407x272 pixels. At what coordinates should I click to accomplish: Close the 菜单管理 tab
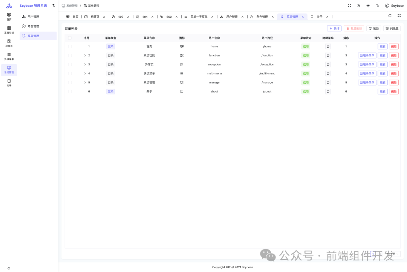[303, 17]
